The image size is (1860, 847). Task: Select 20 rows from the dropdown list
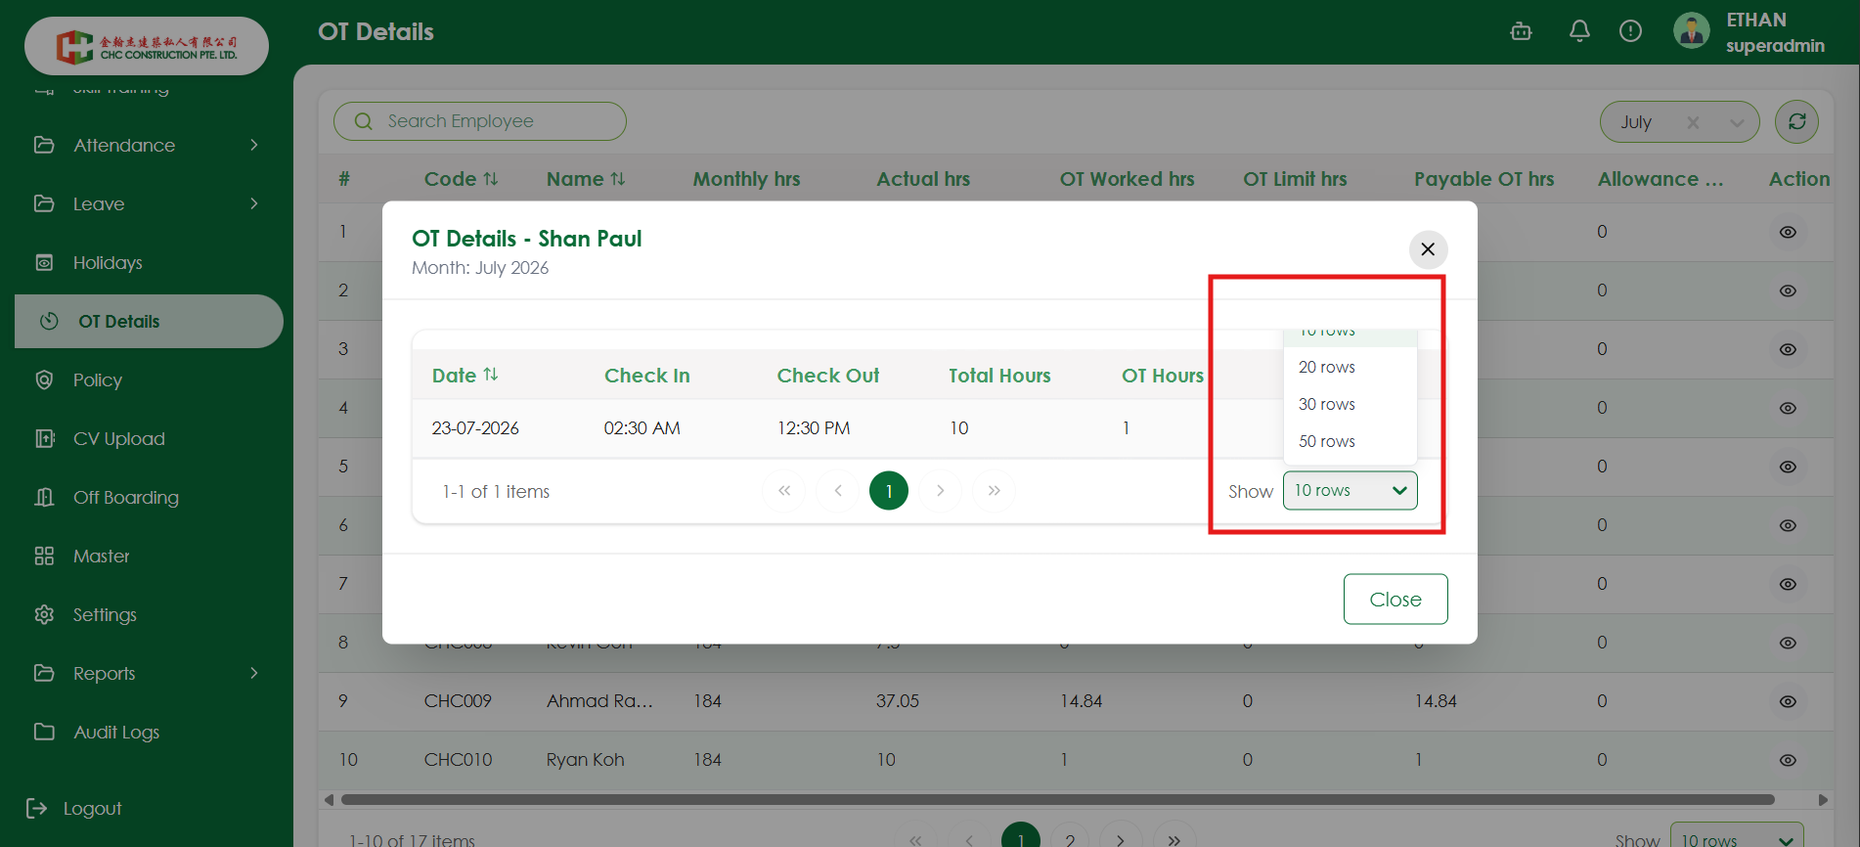tap(1350, 367)
